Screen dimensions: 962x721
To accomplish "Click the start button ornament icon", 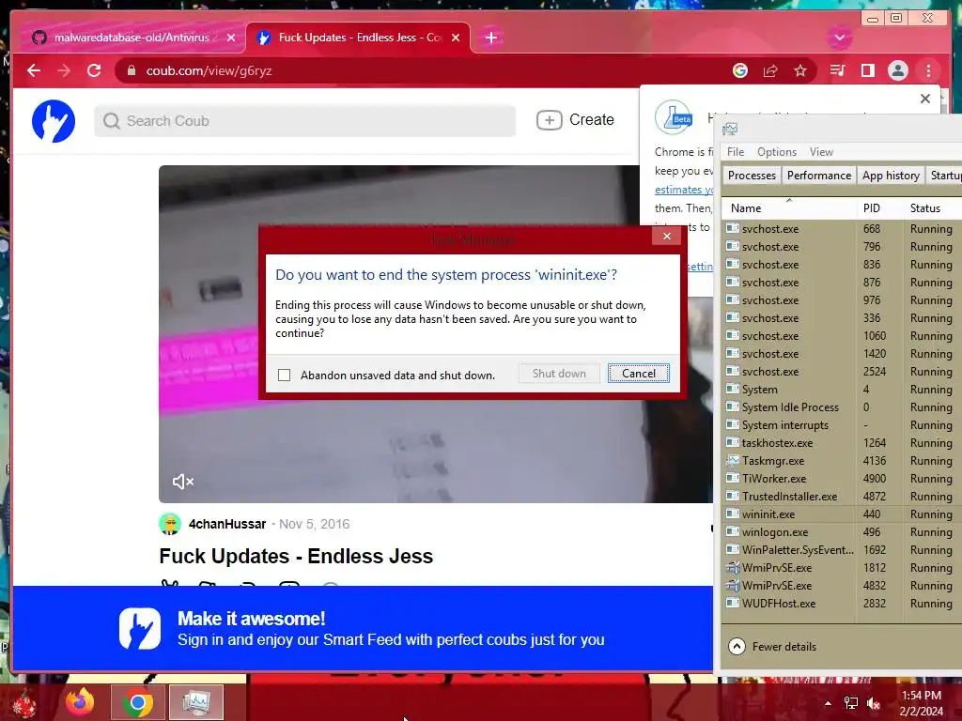I will tap(24, 704).
